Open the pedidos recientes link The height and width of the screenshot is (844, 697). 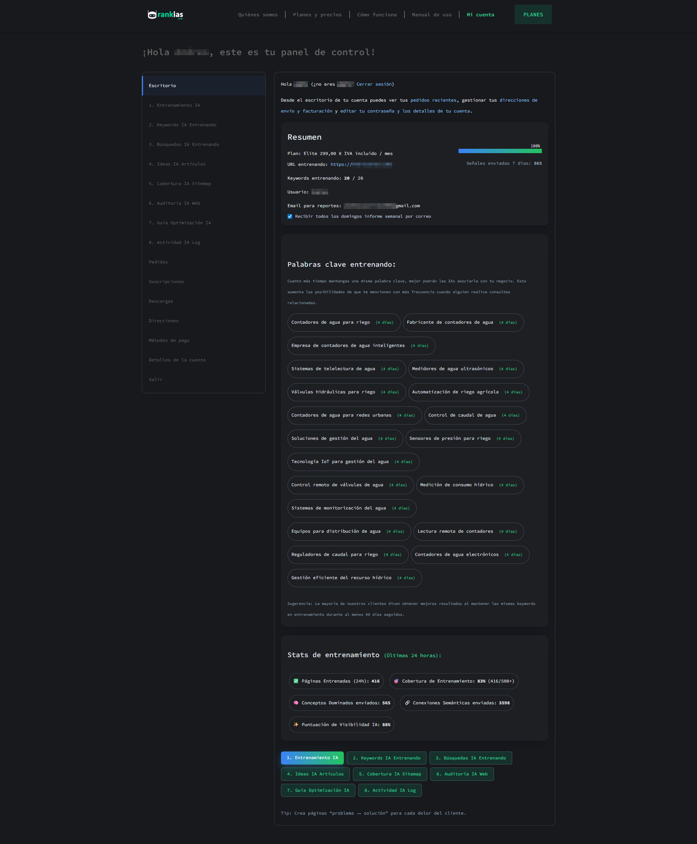(x=433, y=101)
